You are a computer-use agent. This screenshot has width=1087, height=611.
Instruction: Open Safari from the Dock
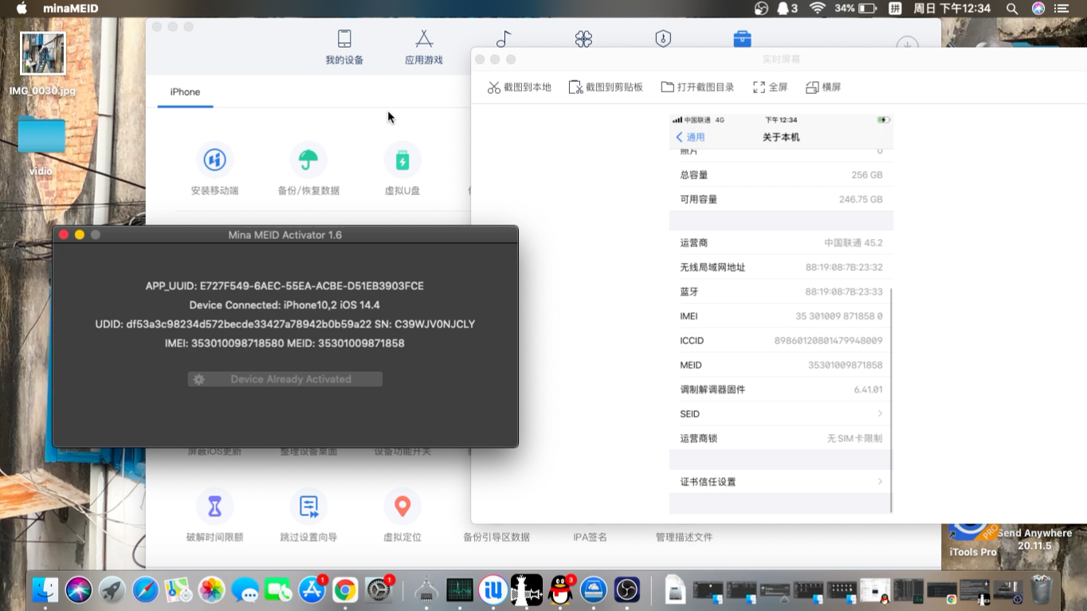pos(146,590)
